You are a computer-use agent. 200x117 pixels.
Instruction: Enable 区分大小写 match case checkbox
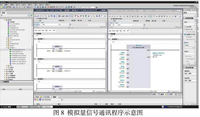tap(185, 29)
